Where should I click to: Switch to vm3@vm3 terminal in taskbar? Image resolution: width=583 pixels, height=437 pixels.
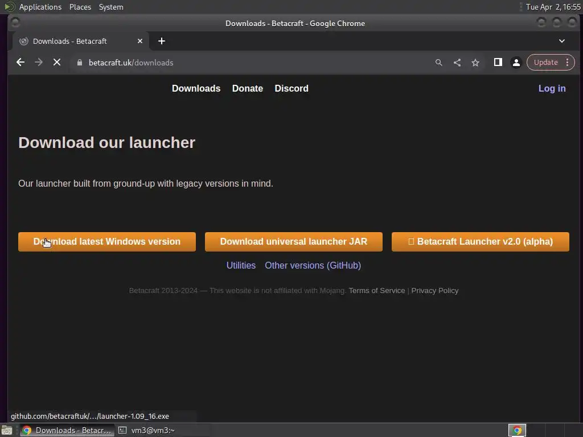(x=162, y=430)
